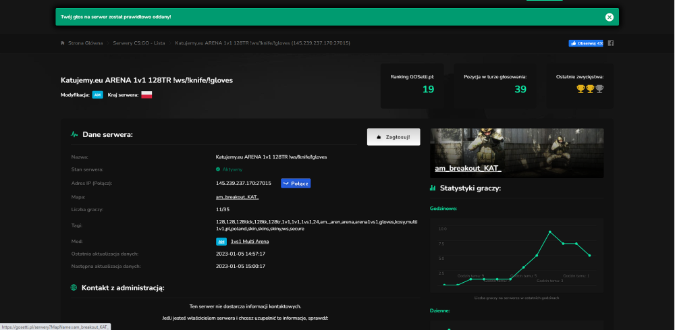Click the green Aktywny status indicator
675x330 pixels.
(x=229, y=169)
